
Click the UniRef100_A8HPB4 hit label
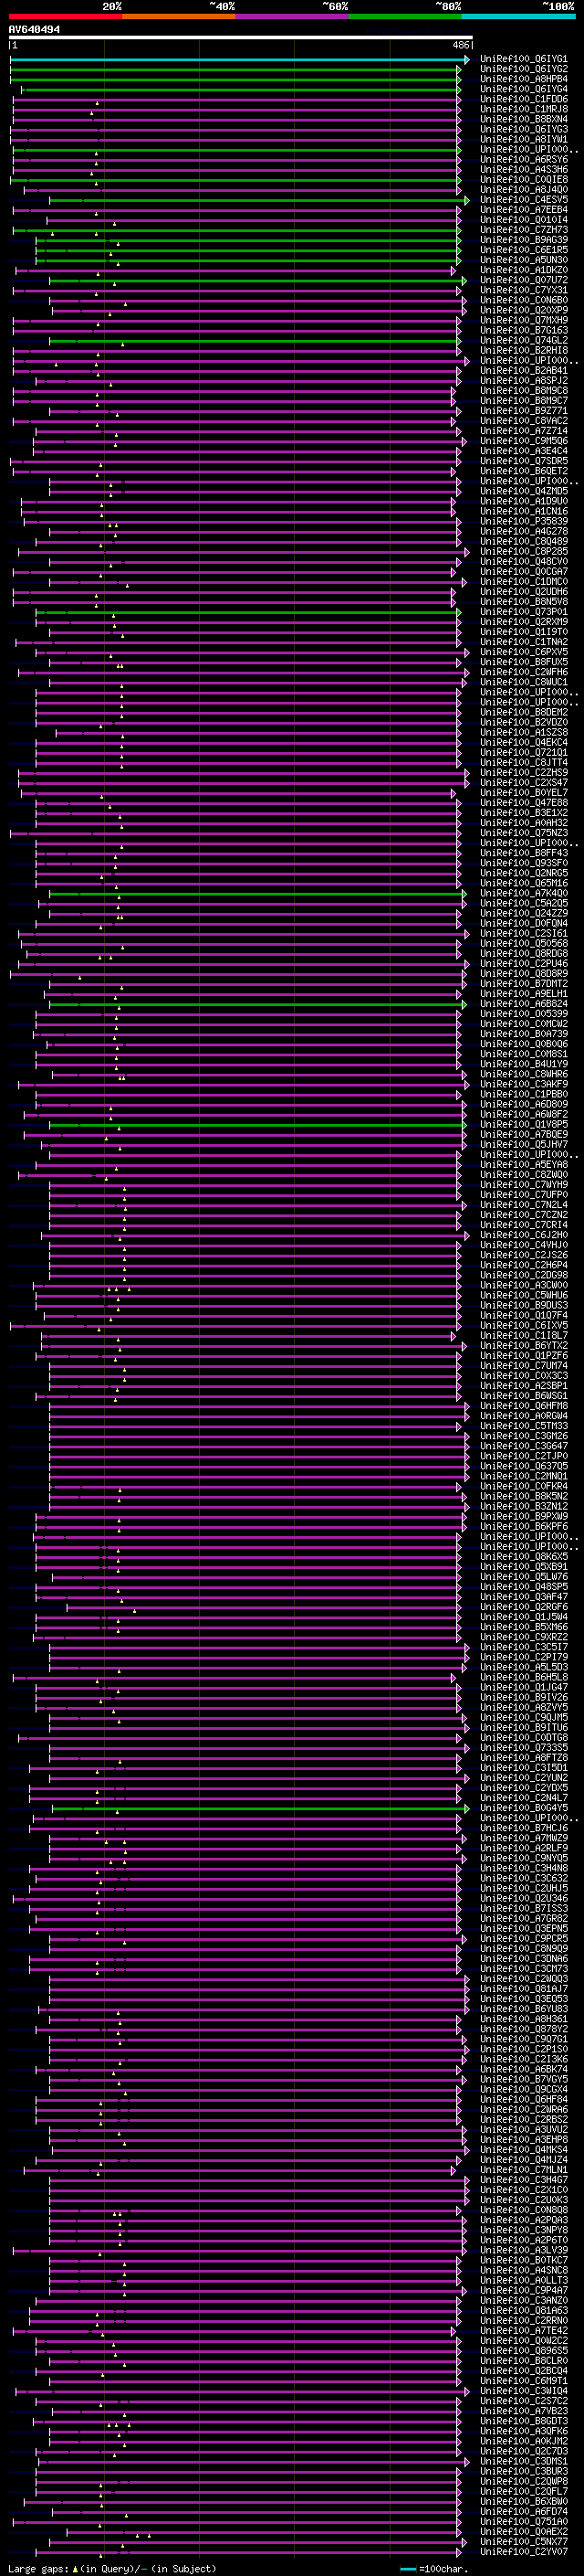pos(523,79)
